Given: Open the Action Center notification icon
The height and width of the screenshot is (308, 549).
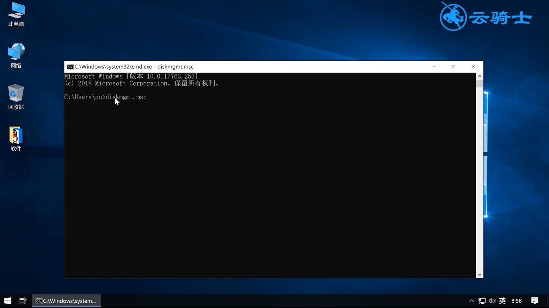Looking at the screenshot, I should 535,301.
